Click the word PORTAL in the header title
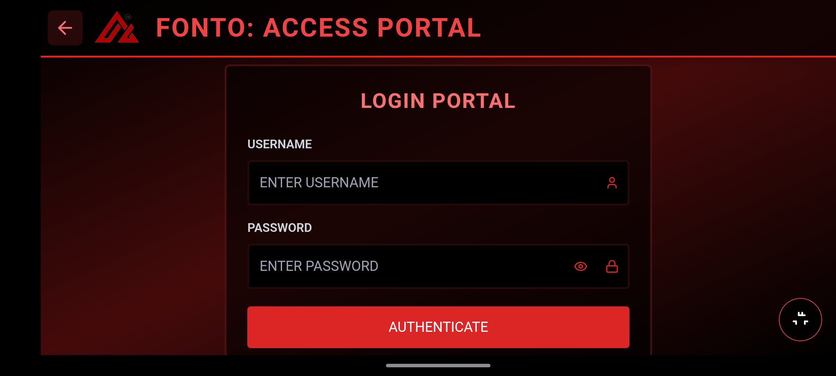This screenshot has height=376, width=836. click(429, 28)
